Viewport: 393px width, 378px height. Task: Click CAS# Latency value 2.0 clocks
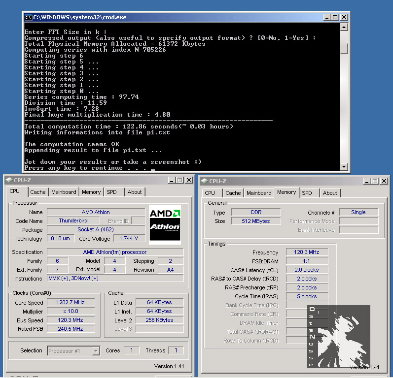(307, 270)
